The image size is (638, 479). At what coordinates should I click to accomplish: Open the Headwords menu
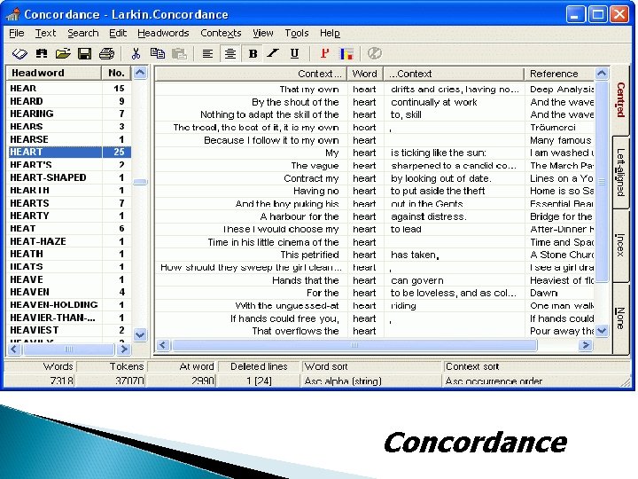pos(163,33)
